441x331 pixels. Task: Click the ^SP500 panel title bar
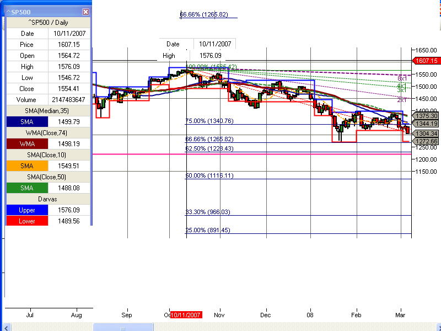click(x=48, y=12)
